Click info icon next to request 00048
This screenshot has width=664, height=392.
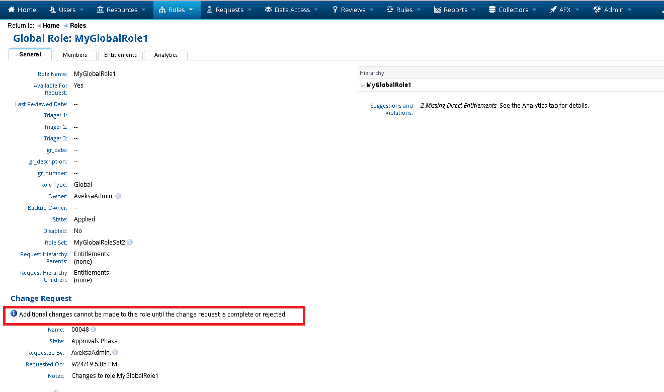click(93, 330)
